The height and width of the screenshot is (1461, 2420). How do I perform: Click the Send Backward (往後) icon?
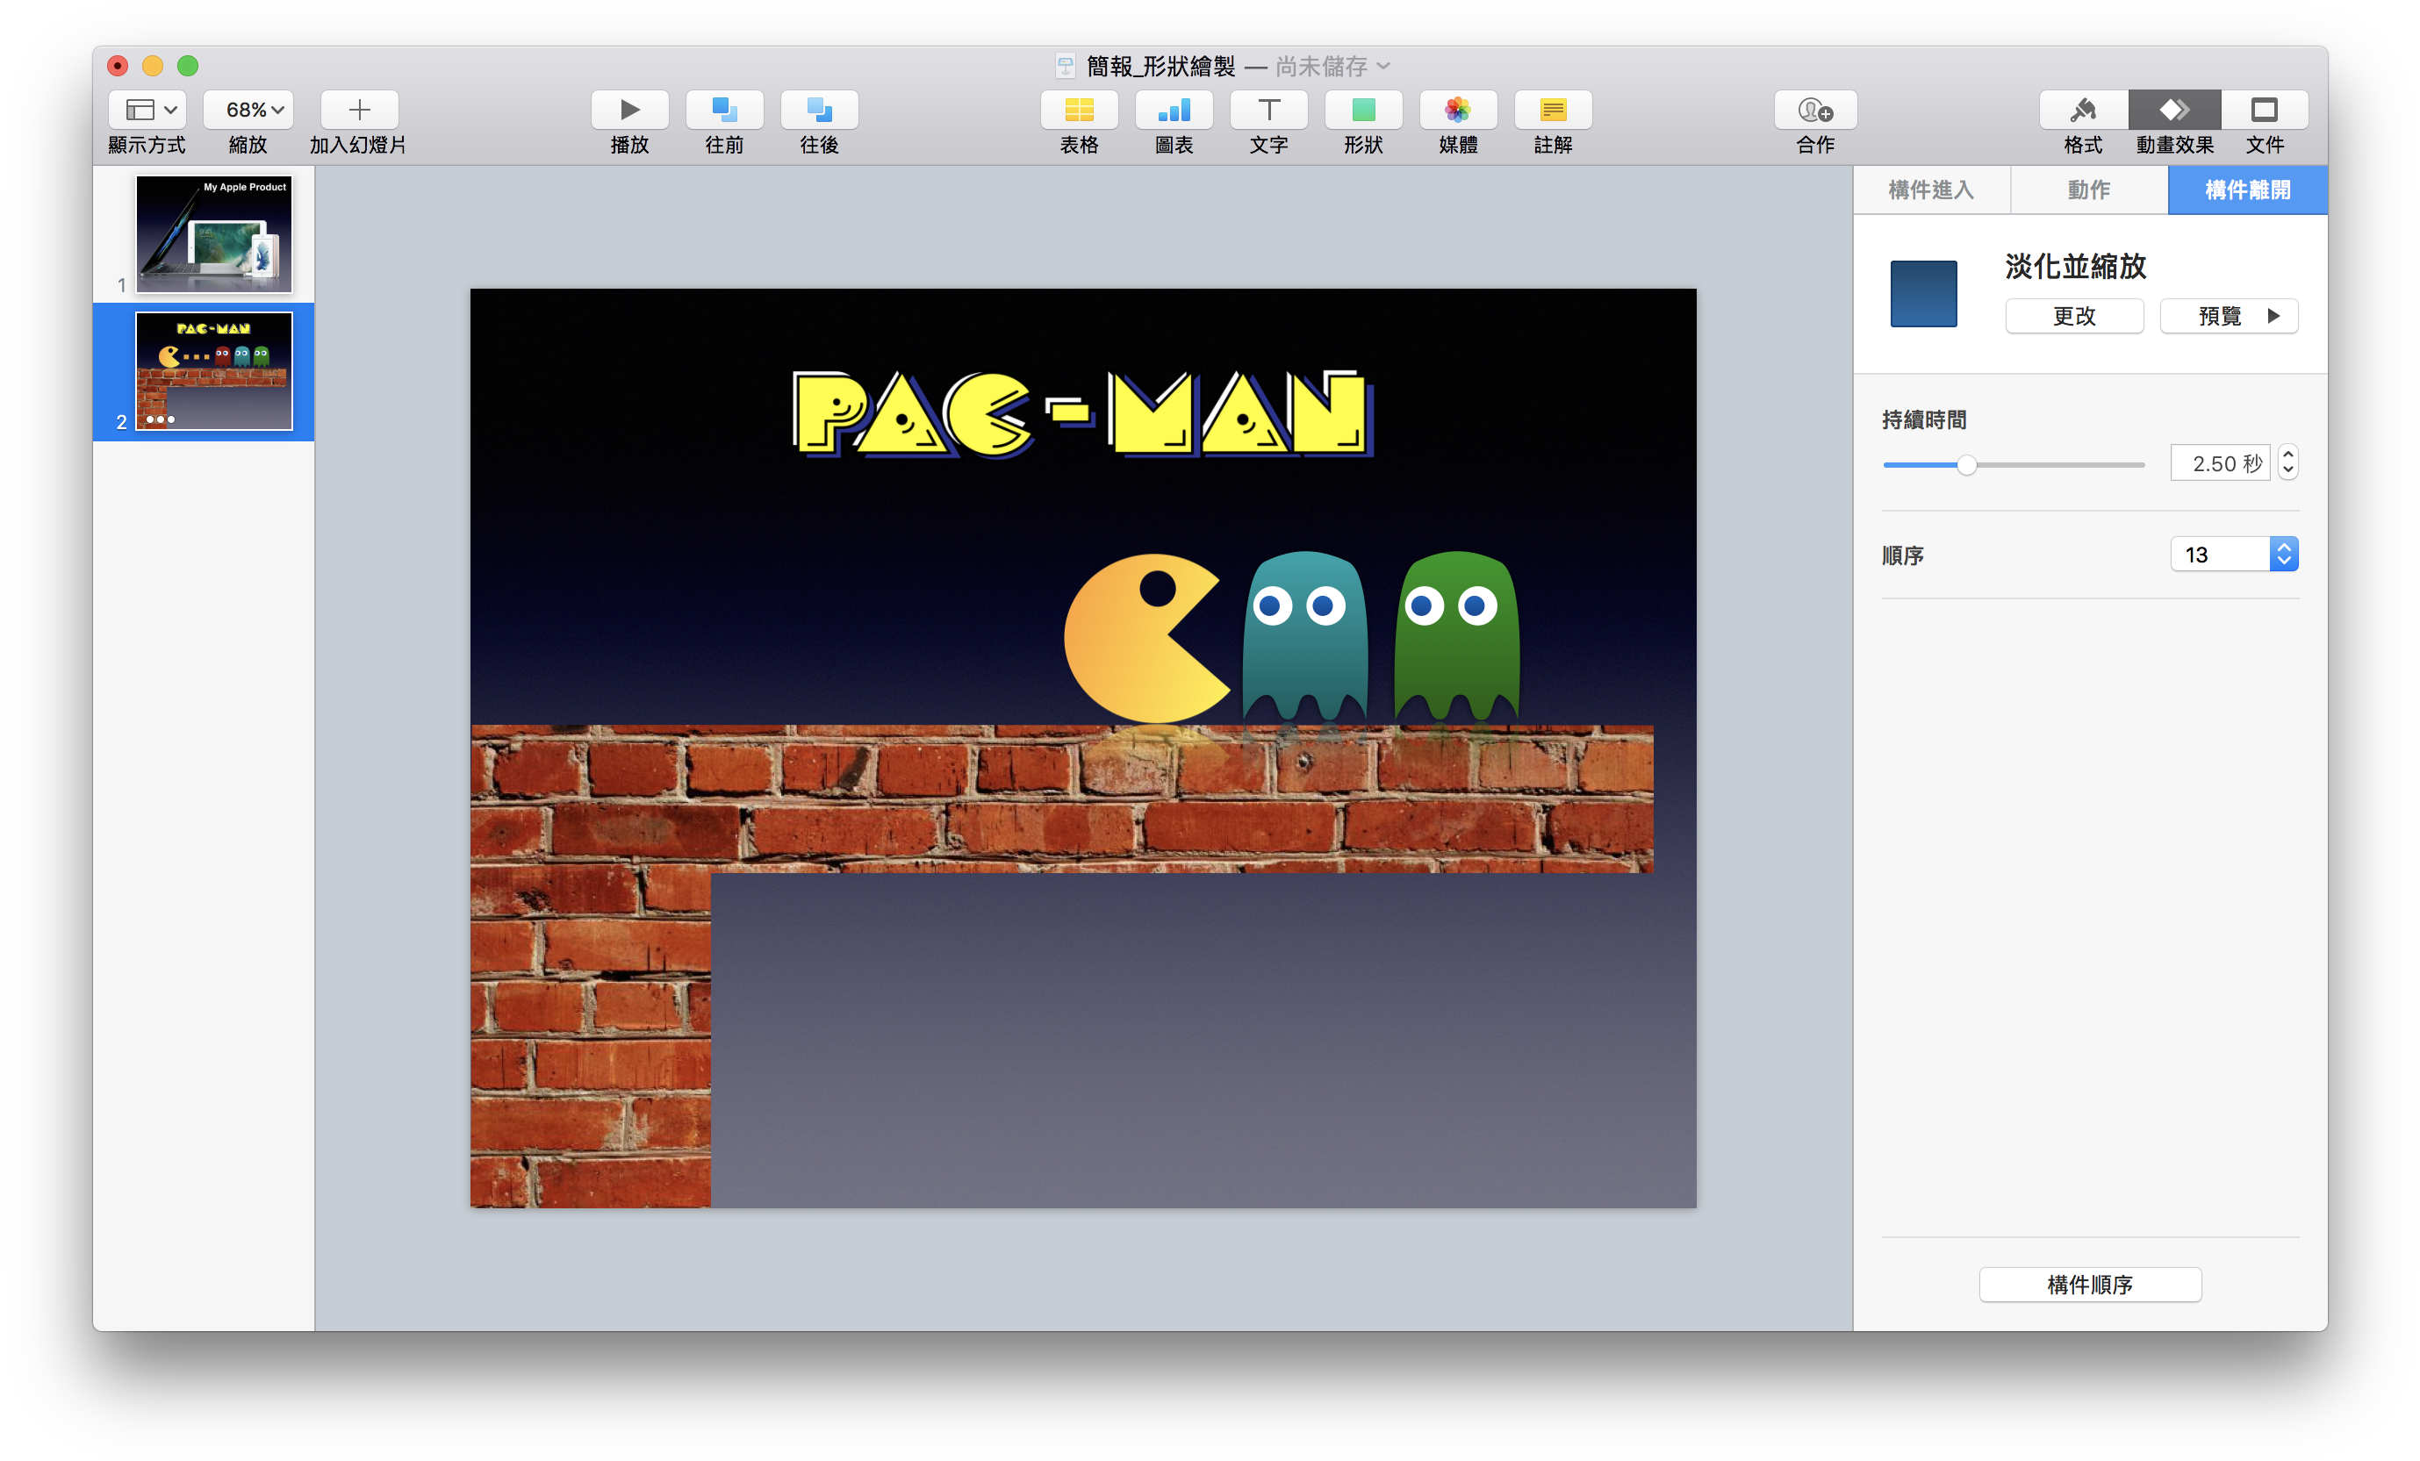pyautogui.click(x=819, y=109)
